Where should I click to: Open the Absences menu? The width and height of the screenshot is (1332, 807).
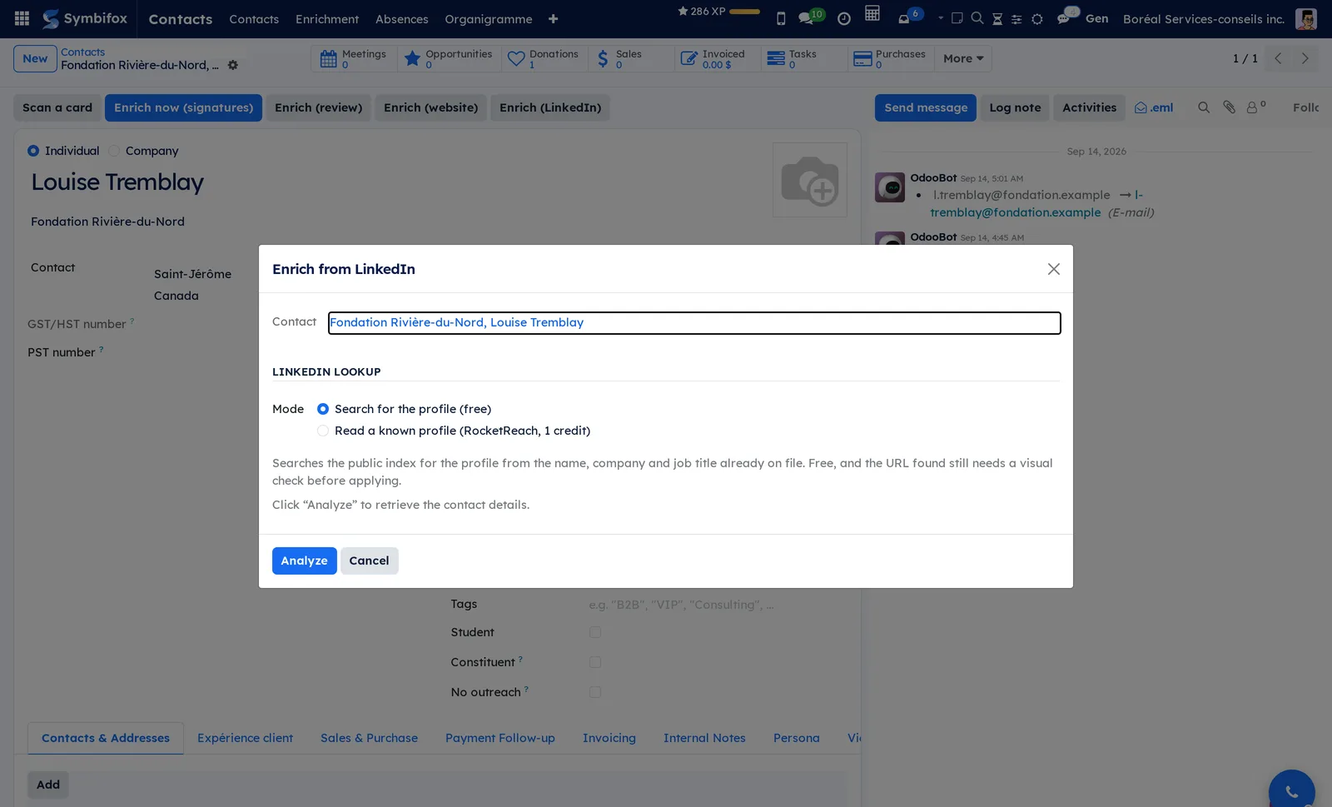coord(401,18)
